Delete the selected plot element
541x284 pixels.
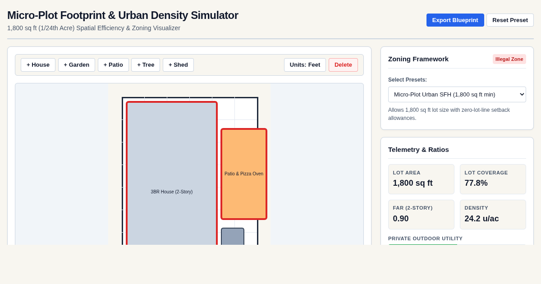[343, 64]
